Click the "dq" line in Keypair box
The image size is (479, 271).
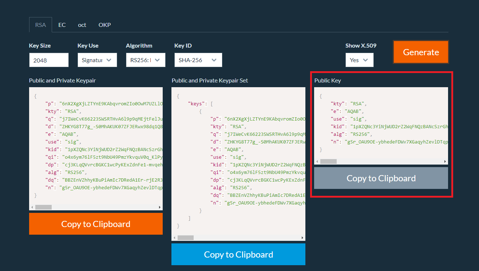pyautogui.click(x=104, y=180)
